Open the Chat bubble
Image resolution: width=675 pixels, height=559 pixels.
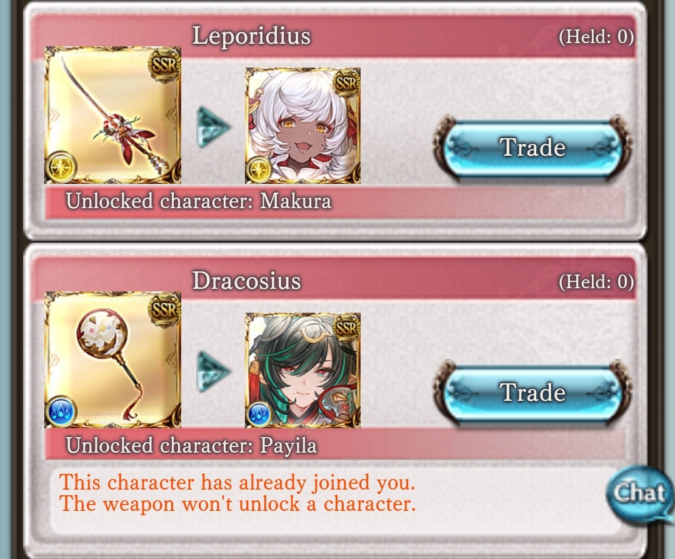pos(640,493)
